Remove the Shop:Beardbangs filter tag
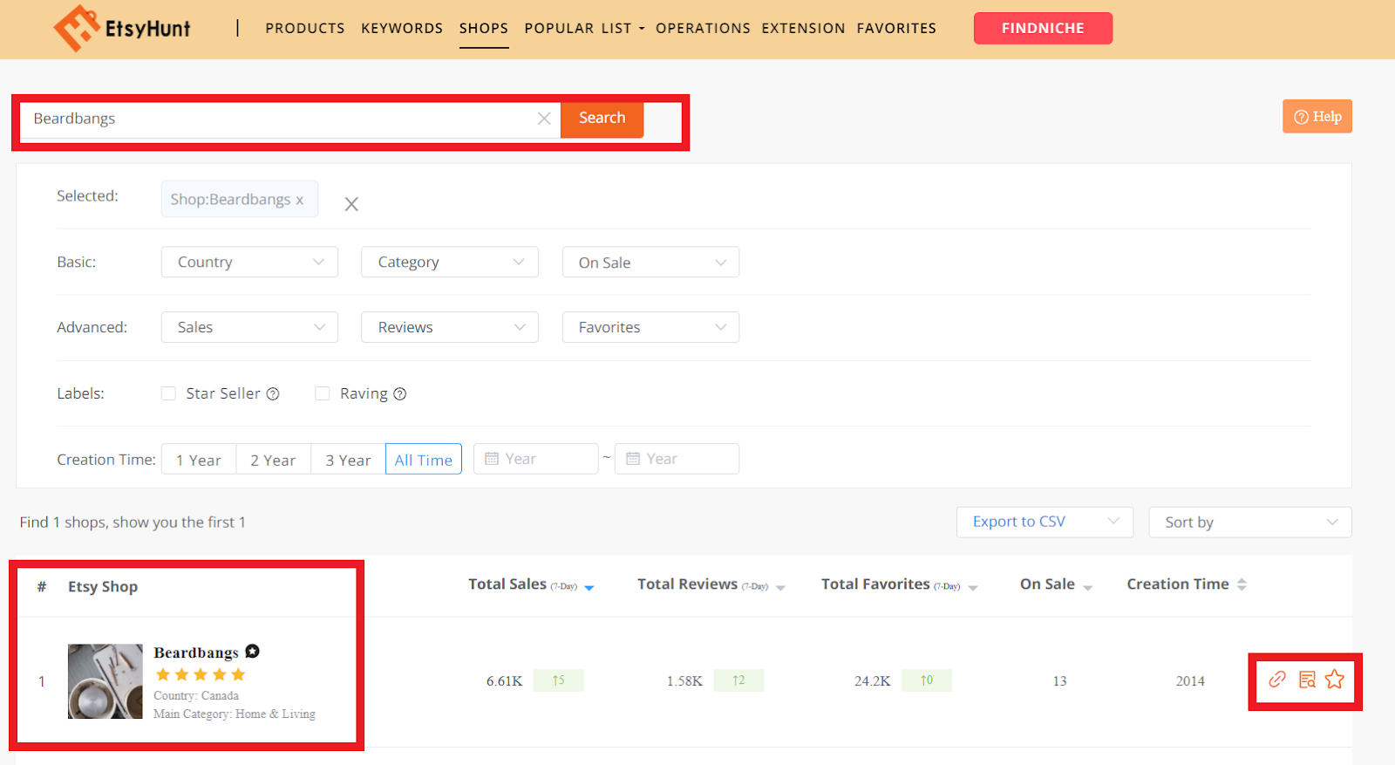The height and width of the screenshot is (765, 1395). [299, 200]
